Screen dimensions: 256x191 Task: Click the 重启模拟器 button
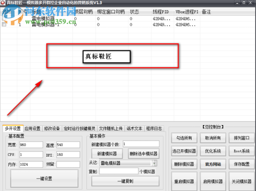[x=184, y=181]
